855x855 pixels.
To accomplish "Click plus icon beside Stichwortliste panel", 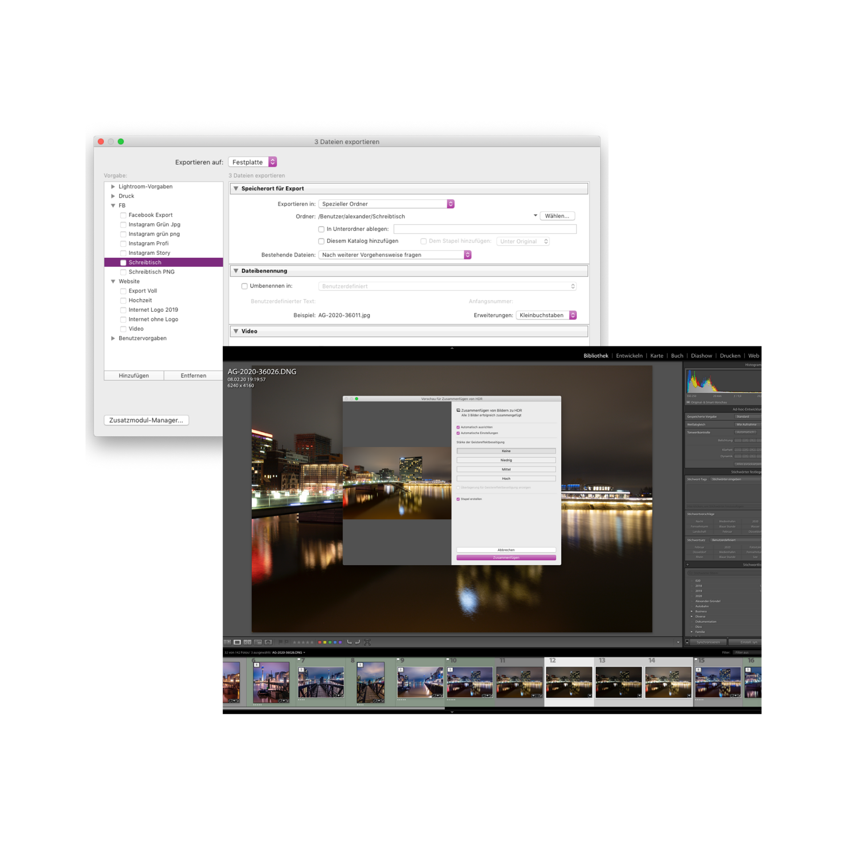I will 688,565.
